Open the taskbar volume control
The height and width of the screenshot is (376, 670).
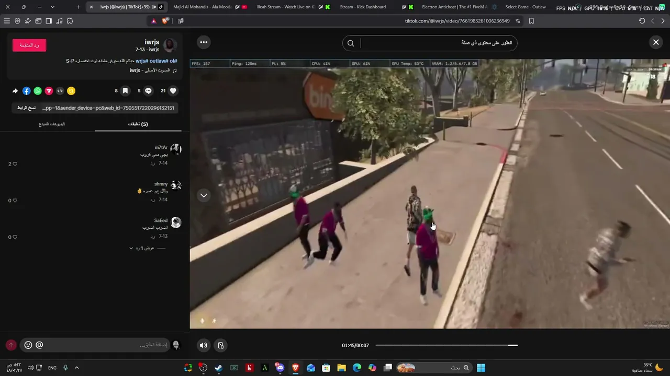(30, 368)
